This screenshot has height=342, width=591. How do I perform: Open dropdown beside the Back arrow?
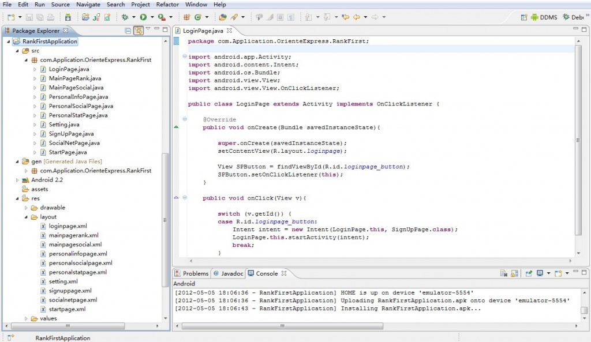coord(365,17)
